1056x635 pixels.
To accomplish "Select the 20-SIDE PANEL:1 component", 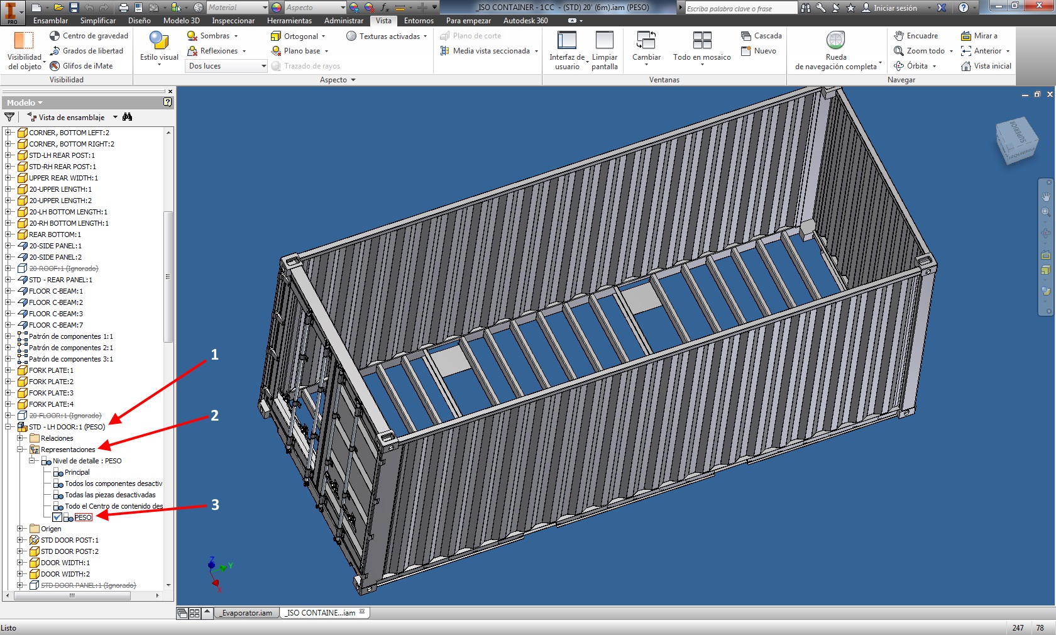I will tap(55, 246).
